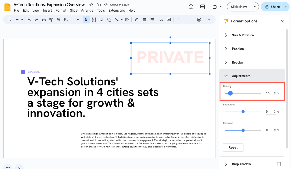Pick the border color pencil icon
The height and width of the screenshot is (169, 291).
click(136, 20)
